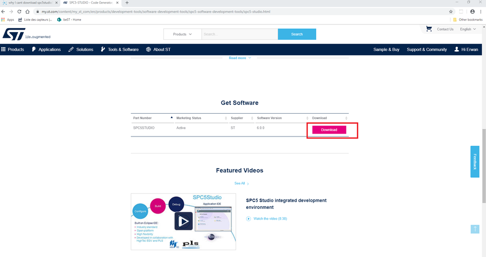Screen dimensions: 486x257
Task: Open Other bookmarks folder
Action: [468, 19]
